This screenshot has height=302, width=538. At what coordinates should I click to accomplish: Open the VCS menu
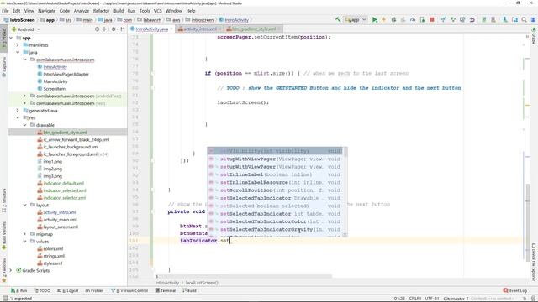click(157, 11)
